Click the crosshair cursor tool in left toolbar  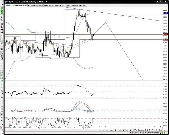(x=2, y=24)
